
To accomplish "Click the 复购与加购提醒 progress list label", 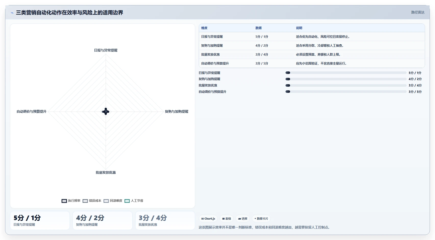I will [209, 79].
